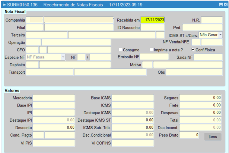Click the Frete value field

point(201,105)
